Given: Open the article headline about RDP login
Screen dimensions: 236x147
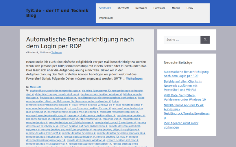Looking at the screenshot, I should tap(80, 43).
